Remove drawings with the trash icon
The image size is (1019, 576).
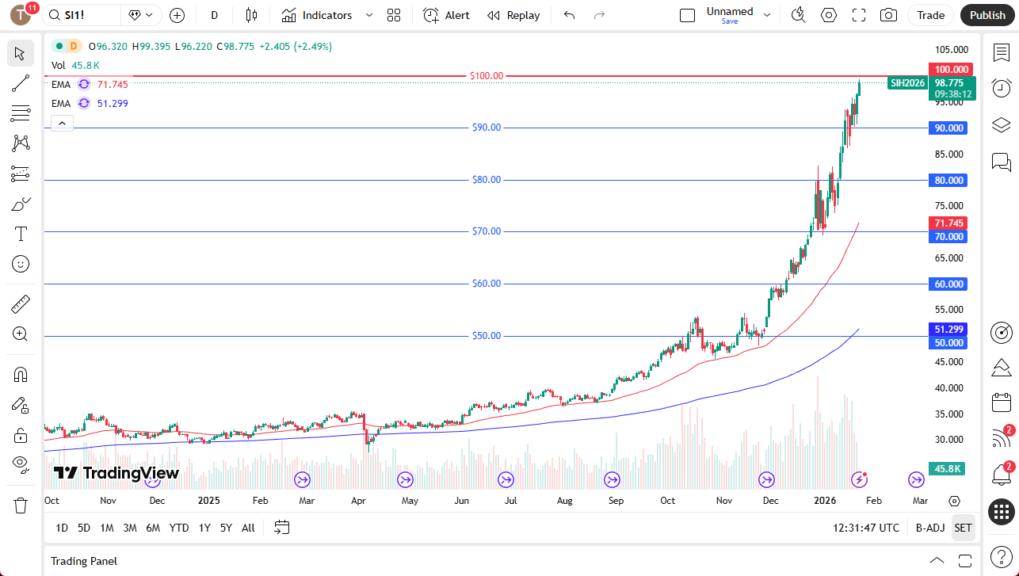21,505
